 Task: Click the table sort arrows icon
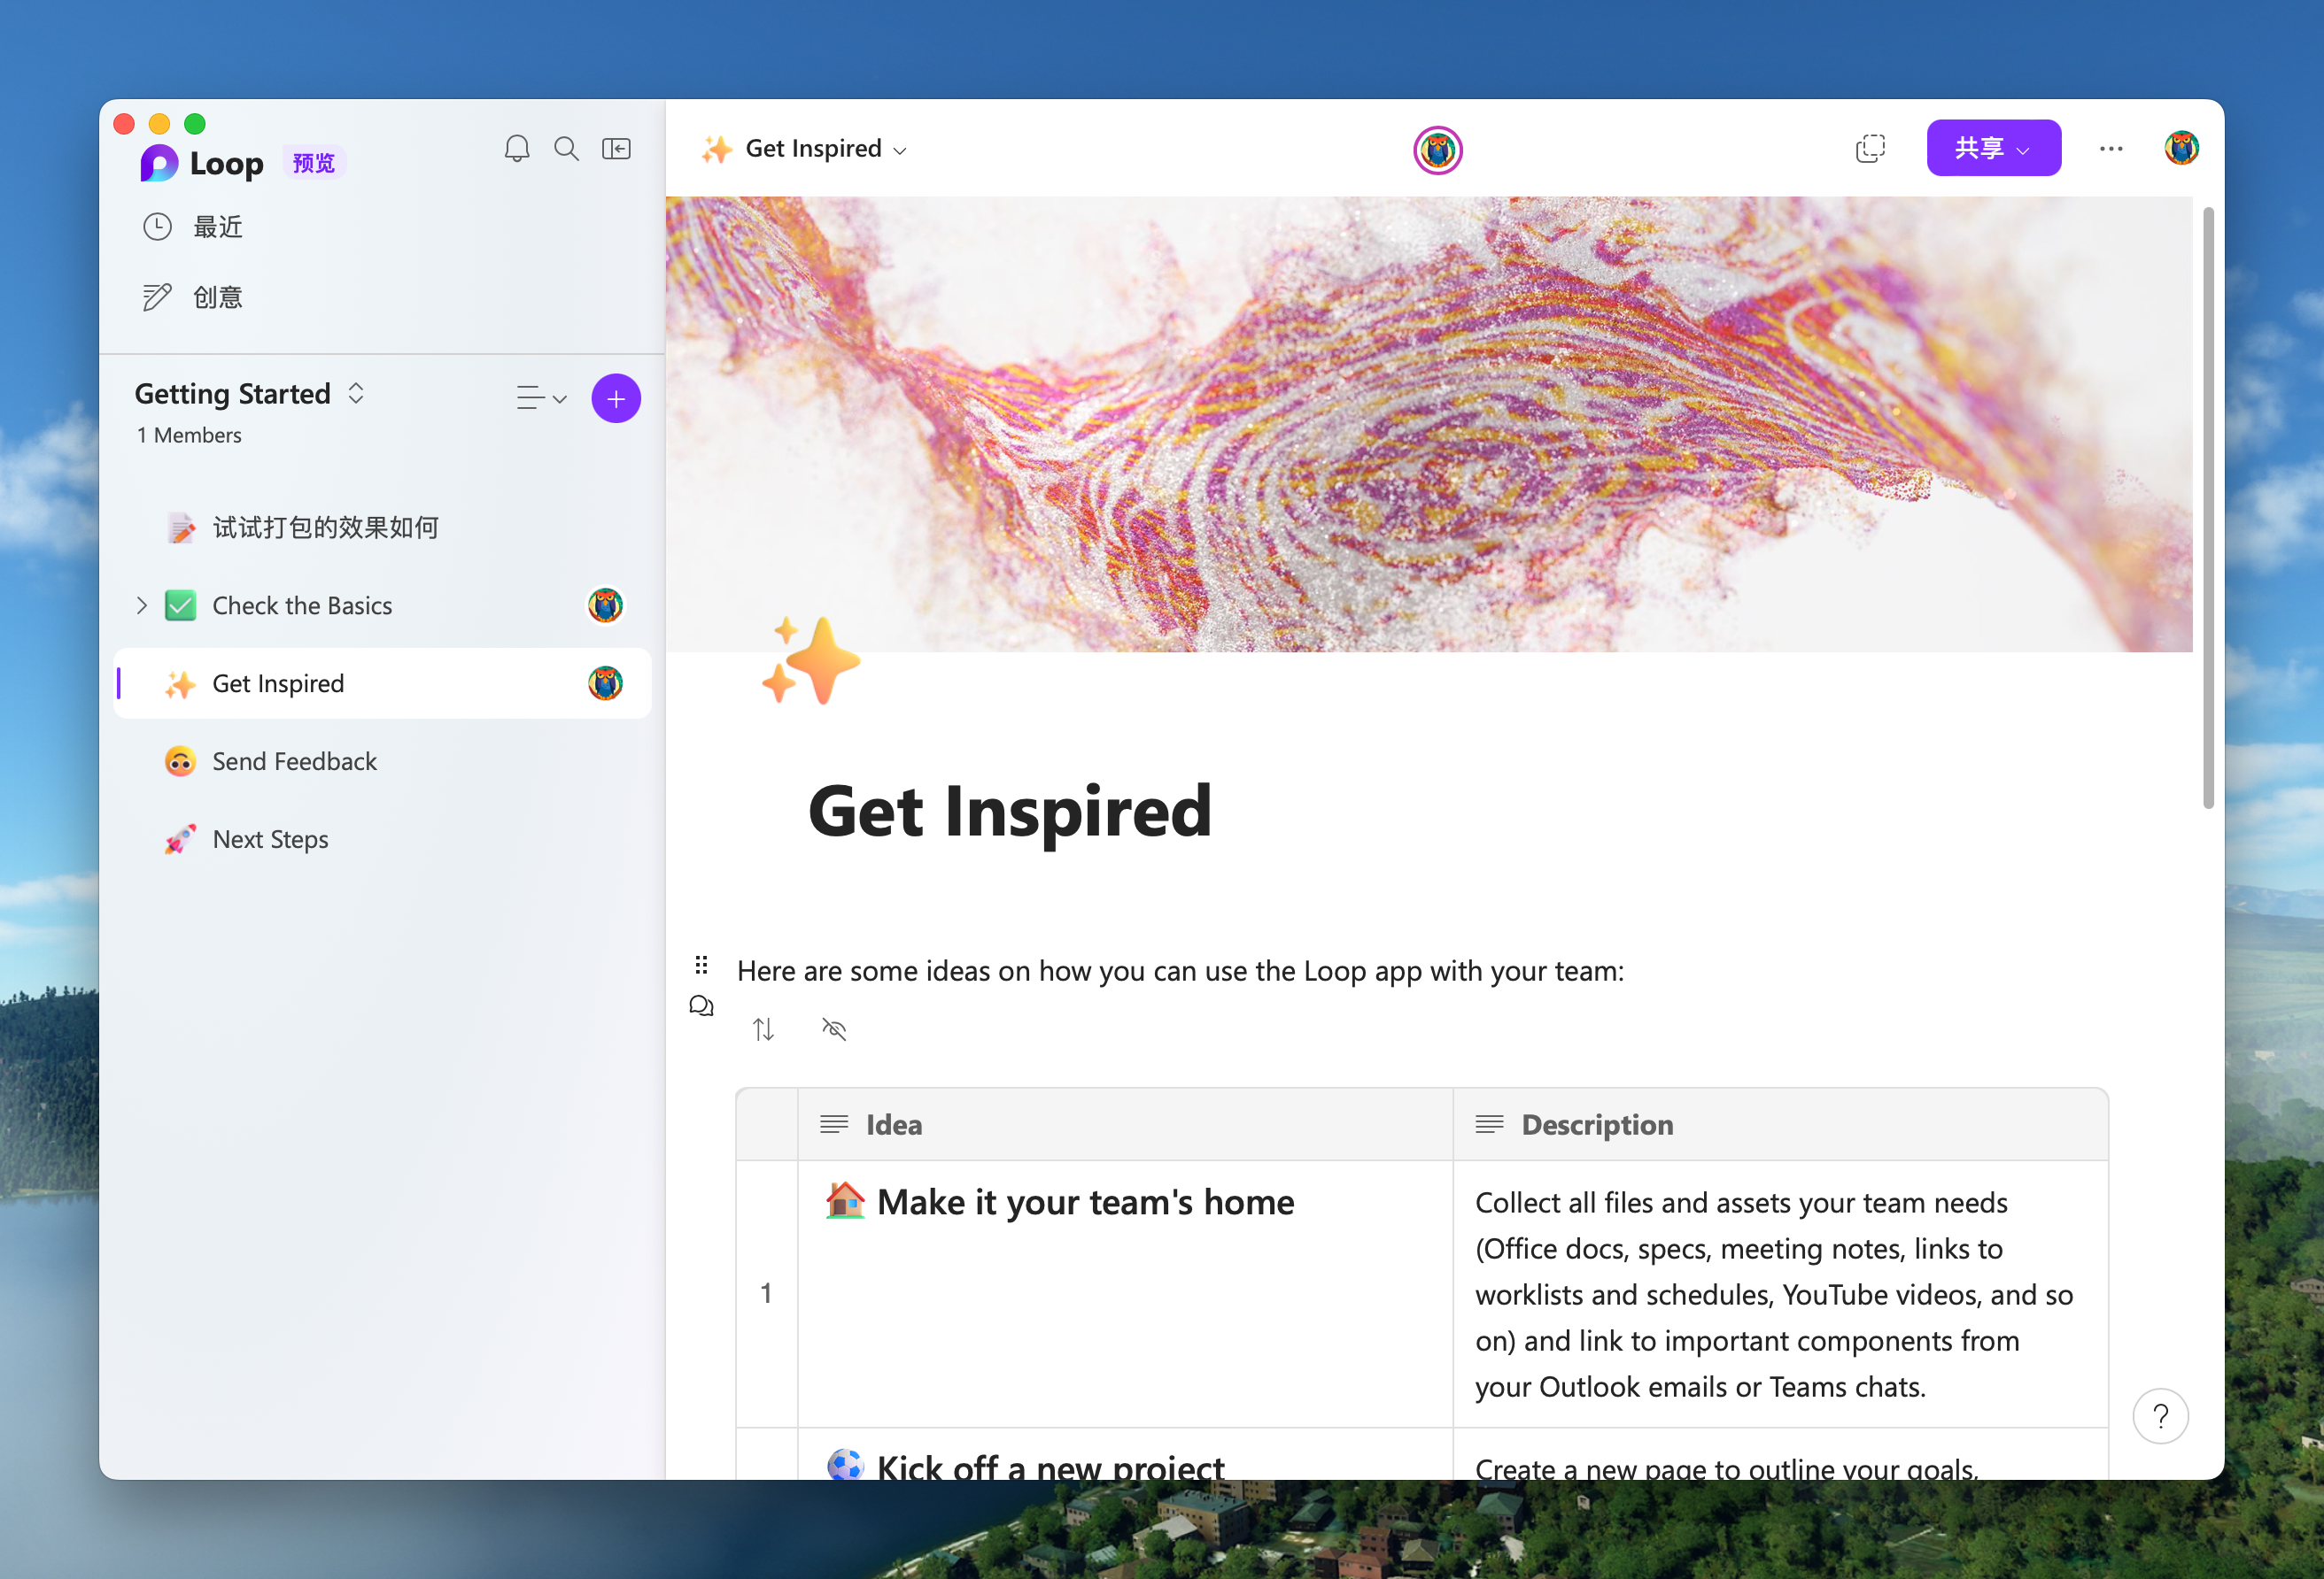(x=764, y=1029)
